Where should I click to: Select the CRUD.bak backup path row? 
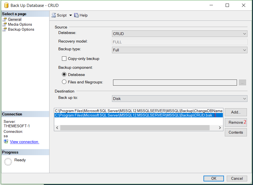(139, 115)
